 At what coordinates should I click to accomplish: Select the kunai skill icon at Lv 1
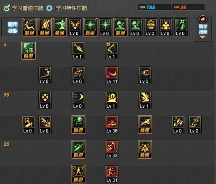click(78, 51)
